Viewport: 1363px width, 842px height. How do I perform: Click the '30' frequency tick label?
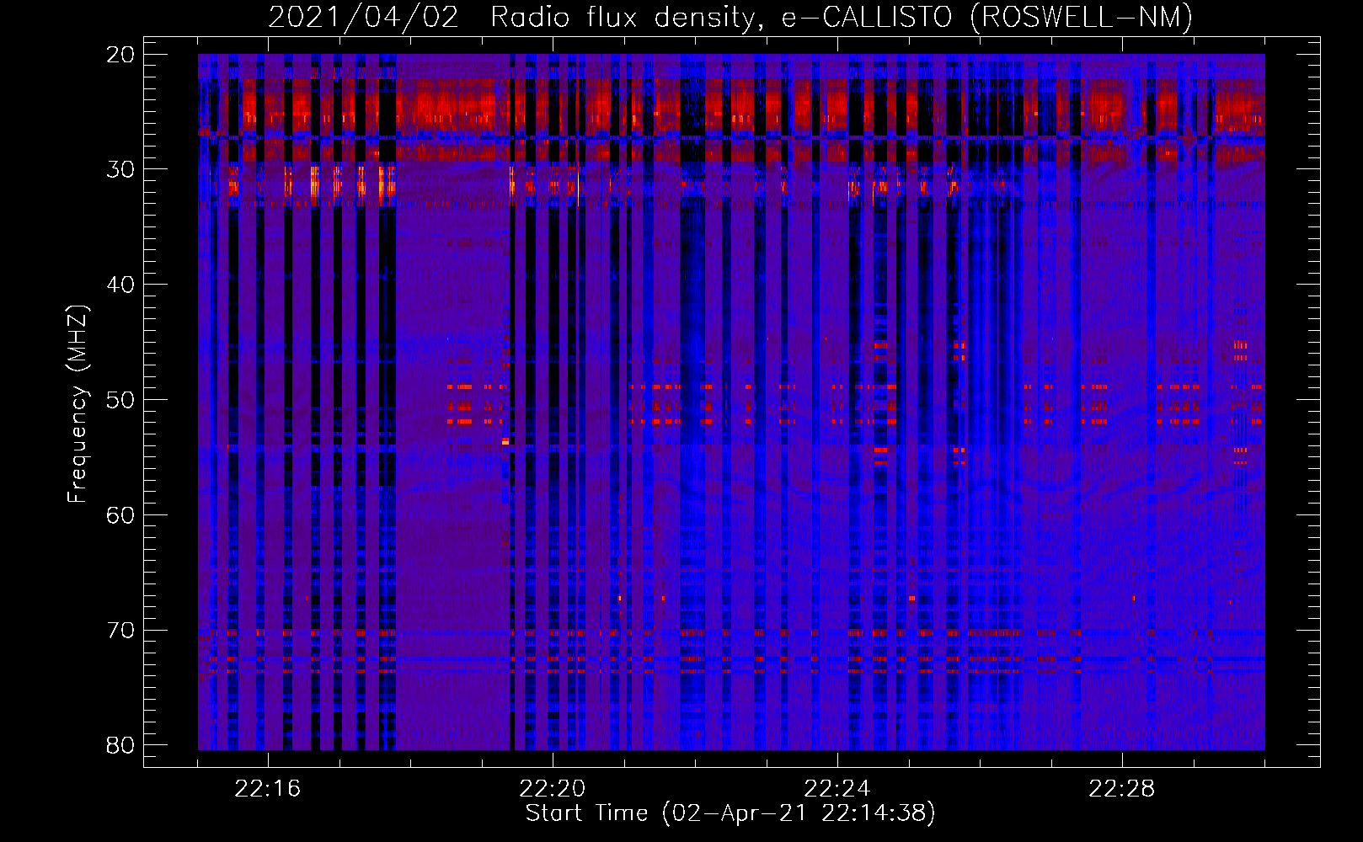[x=121, y=169]
